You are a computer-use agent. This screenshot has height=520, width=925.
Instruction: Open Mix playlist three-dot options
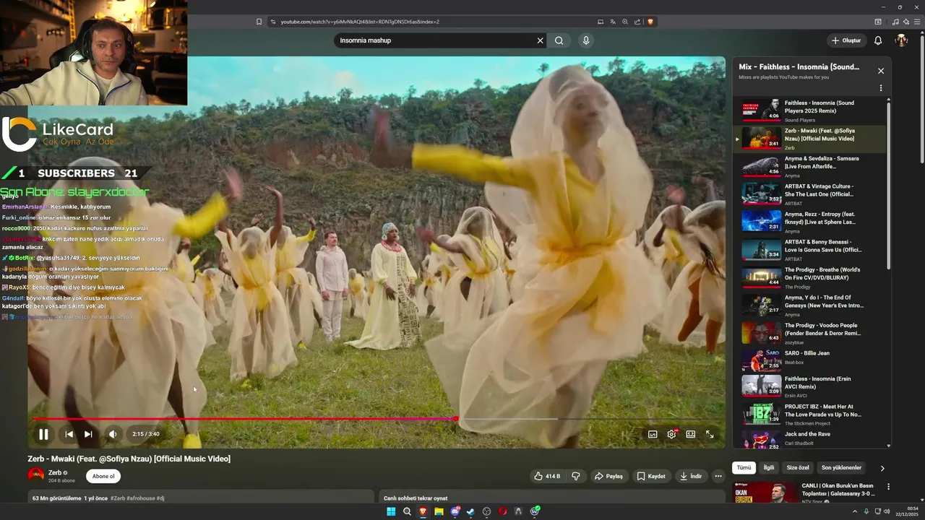coord(881,88)
